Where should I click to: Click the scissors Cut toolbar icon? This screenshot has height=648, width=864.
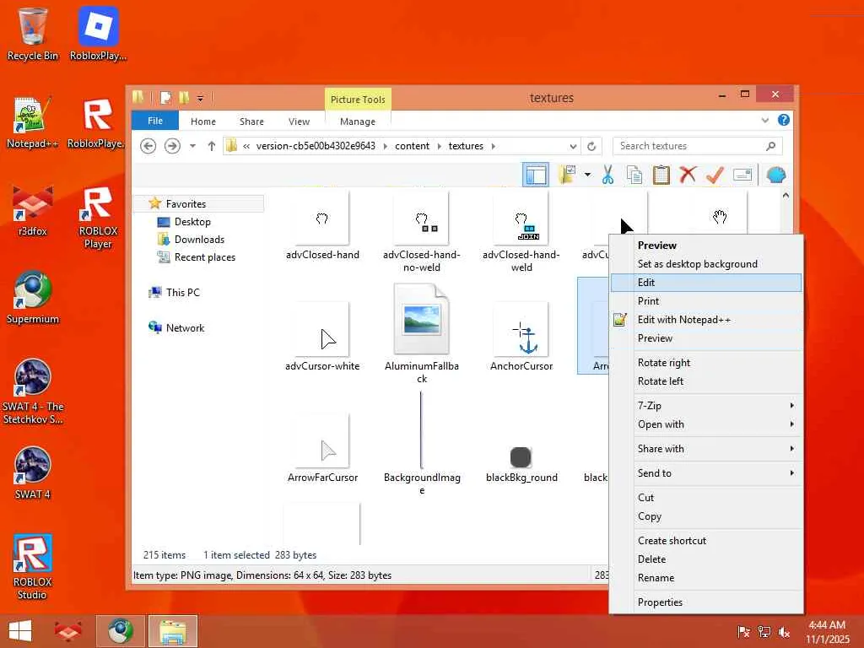point(607,175)
